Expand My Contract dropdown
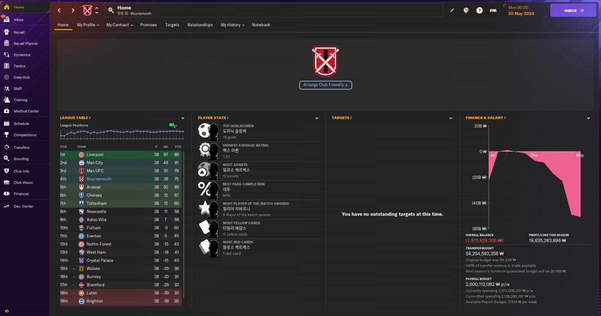This screenshot has height=316, width=601. point(120,25)
